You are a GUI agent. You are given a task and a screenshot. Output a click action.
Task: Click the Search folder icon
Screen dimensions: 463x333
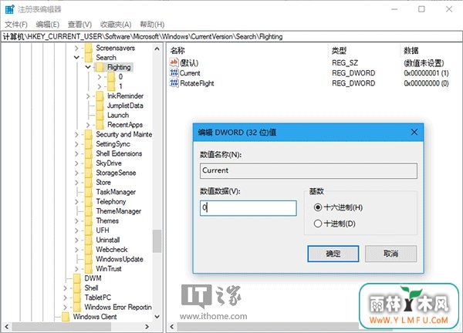click(89, 58)
